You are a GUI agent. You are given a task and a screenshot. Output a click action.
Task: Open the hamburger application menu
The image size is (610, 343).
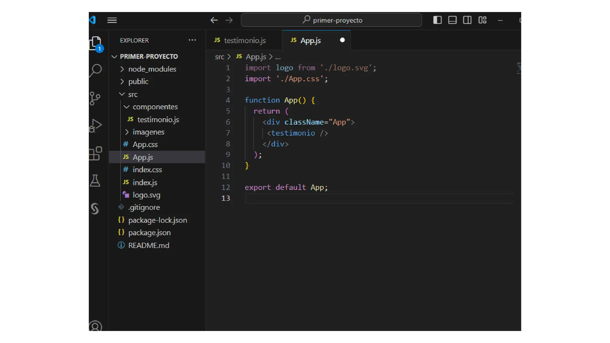click(x=112, y=20)
